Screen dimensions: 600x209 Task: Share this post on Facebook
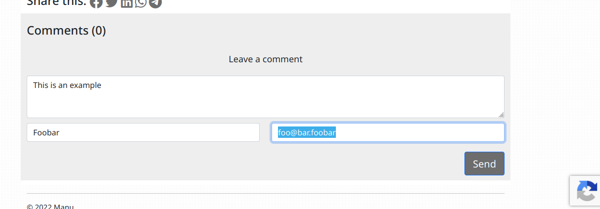96,3
